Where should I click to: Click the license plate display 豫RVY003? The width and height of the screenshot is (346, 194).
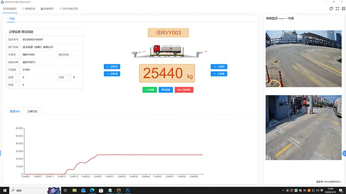(x=168, y=33)
